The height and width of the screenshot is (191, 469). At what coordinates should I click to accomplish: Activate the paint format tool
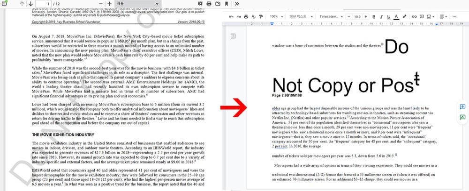click(x=261, y=17)
